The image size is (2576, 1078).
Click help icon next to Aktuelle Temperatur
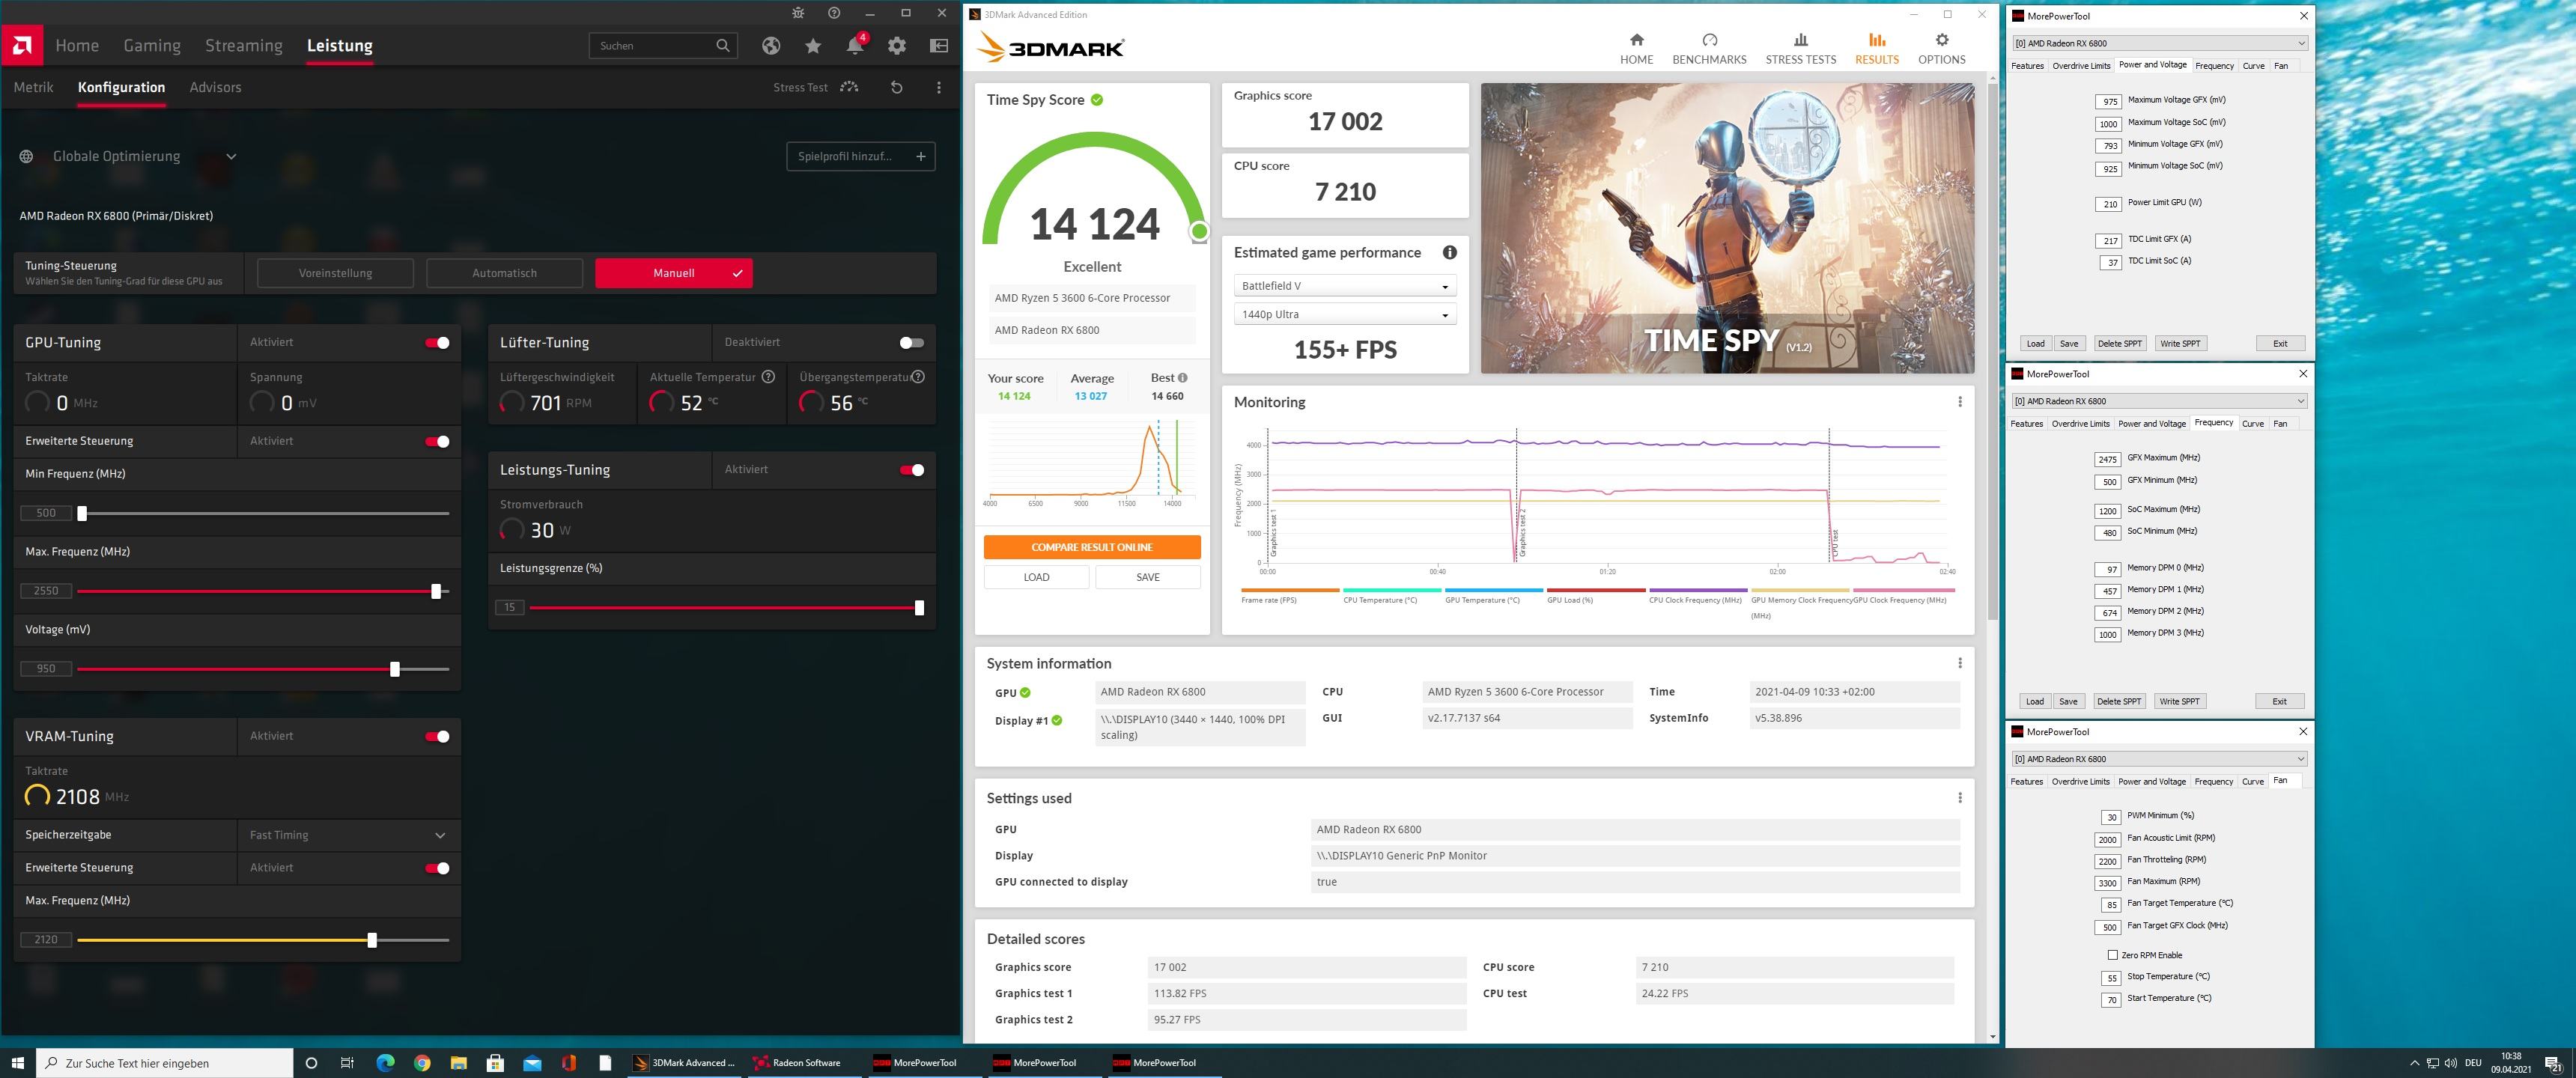768,377
